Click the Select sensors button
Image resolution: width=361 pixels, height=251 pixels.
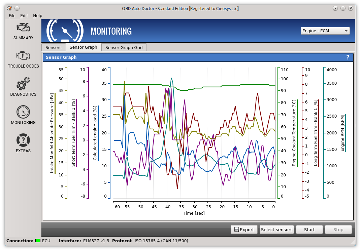tap(276, 229)
